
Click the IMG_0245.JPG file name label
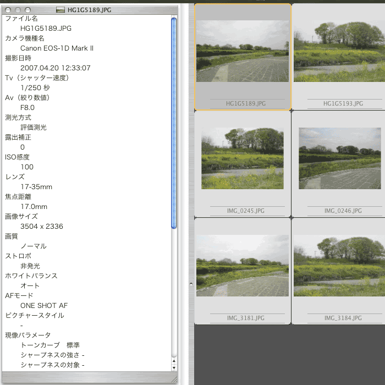tap(243, 211)
